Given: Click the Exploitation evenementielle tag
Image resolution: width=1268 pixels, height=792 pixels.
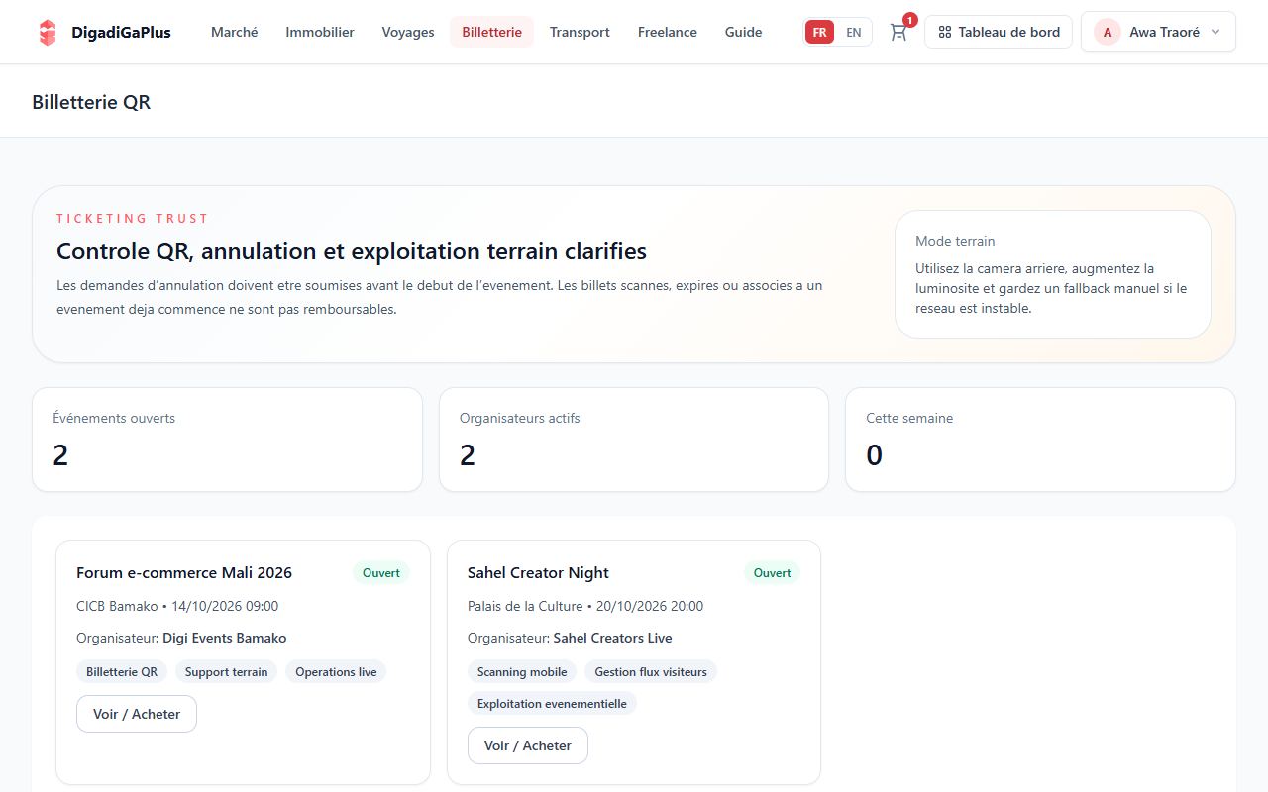Looking at the screenshot, I should pos(552,703).
